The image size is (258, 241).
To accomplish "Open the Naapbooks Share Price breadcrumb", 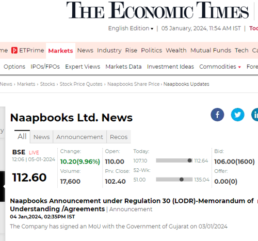I will coord(134,84).
